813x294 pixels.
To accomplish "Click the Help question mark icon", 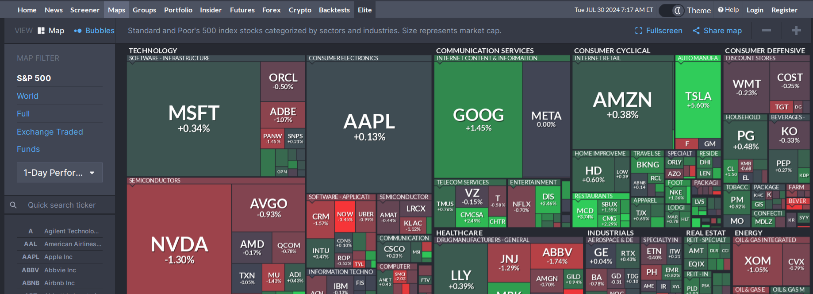I will (x=721, y=10).
